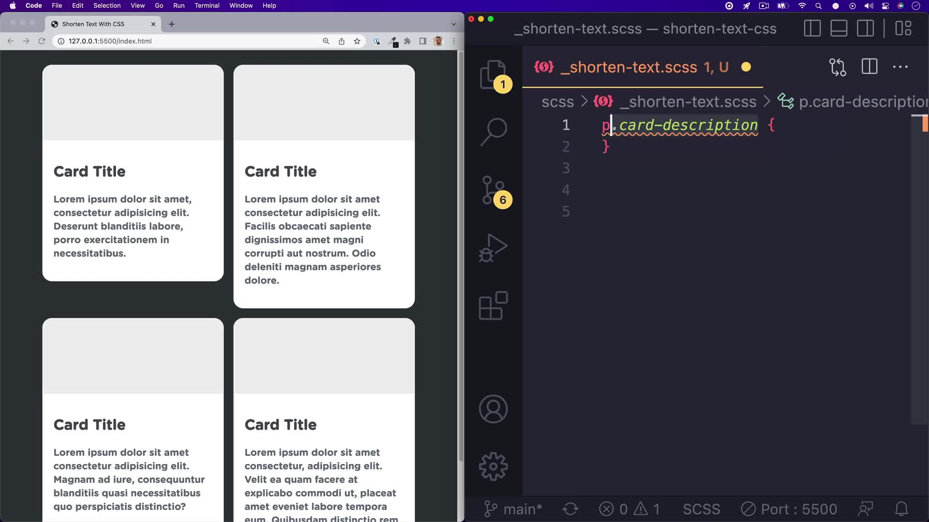Toggle the bottom panel layout

[x=839, y=28]
